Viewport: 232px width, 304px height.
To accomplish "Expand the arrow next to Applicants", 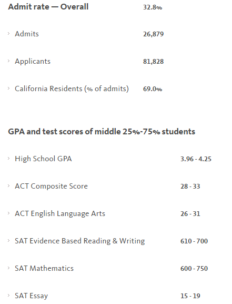I will 9,61.
